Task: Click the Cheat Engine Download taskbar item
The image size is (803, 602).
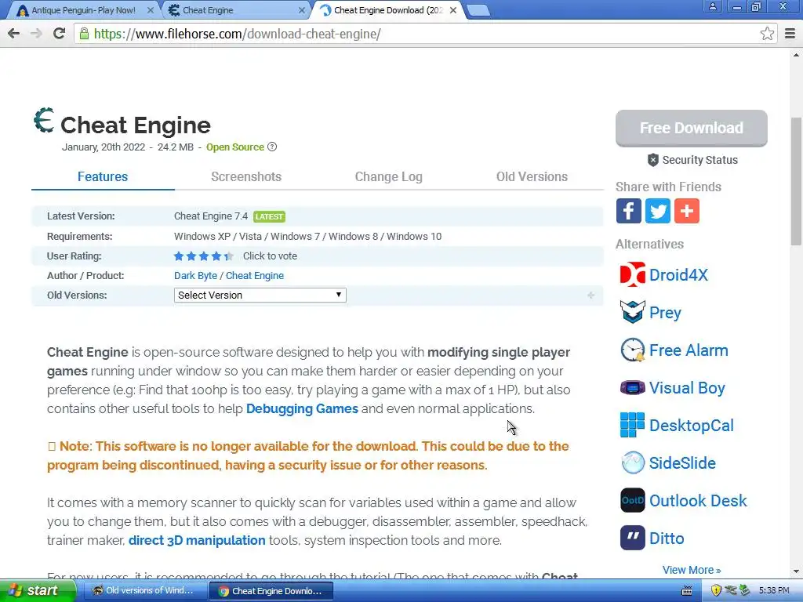Action: point(271,591)
